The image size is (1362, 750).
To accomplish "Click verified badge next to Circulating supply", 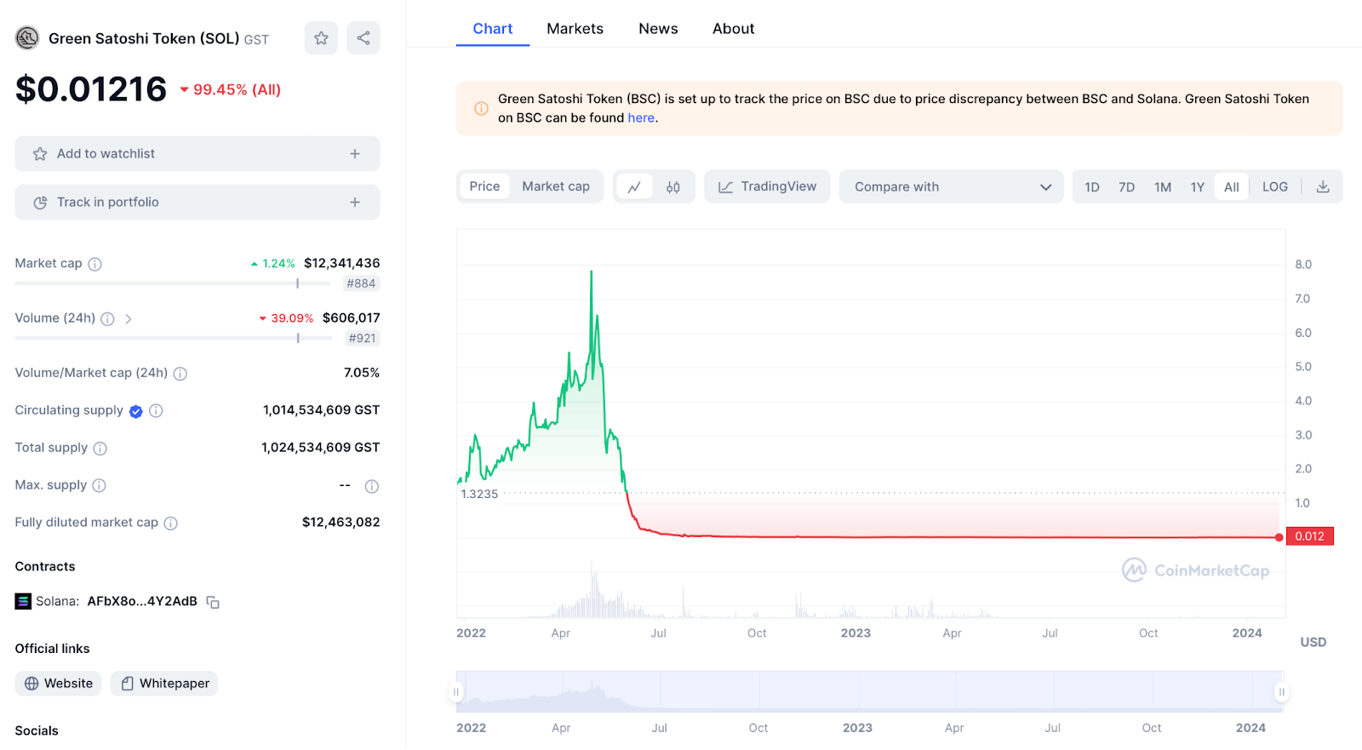I will click(x=136, y=411).
